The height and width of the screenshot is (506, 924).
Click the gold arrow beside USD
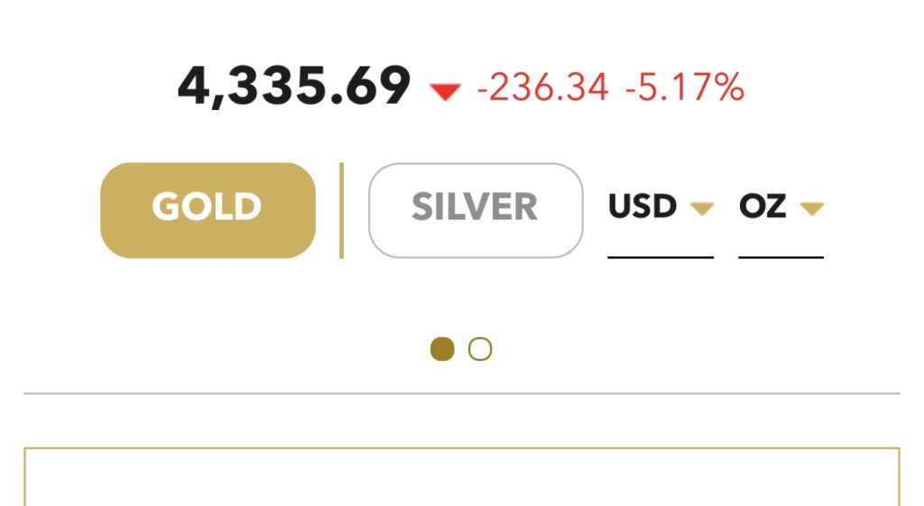[x=702, y=209]
